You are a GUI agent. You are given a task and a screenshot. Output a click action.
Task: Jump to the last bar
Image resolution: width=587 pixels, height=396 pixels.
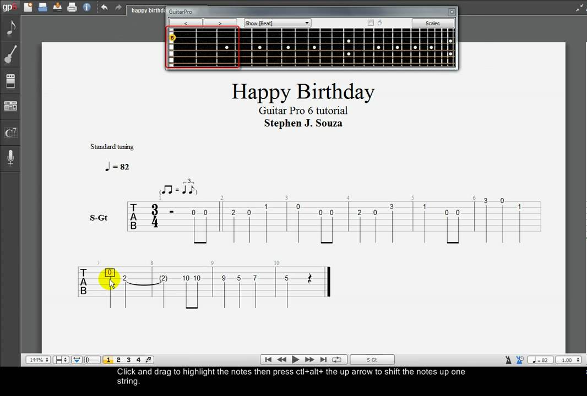point(323,360)
